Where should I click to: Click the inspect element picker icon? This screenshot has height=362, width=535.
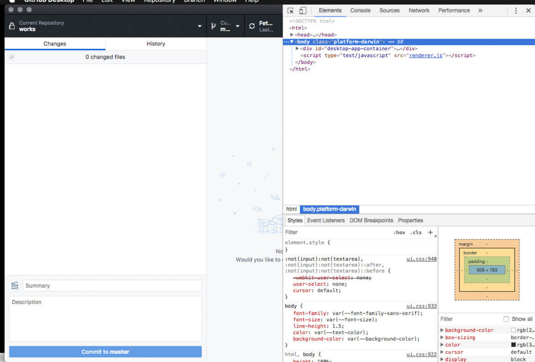(290, 10)
